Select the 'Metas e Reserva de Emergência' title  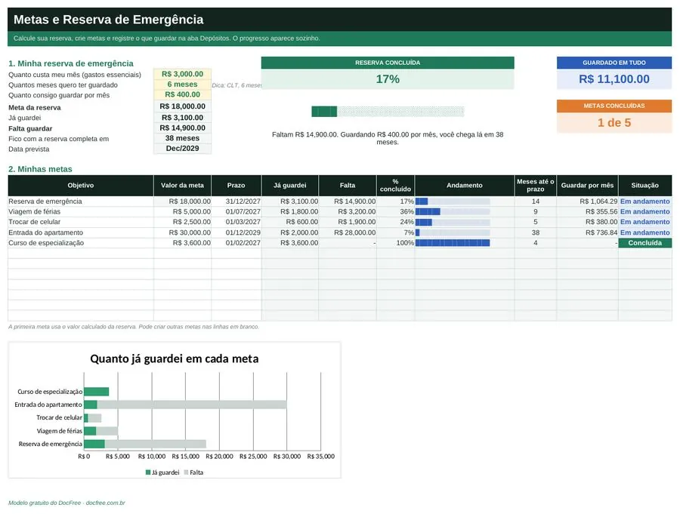108,20
